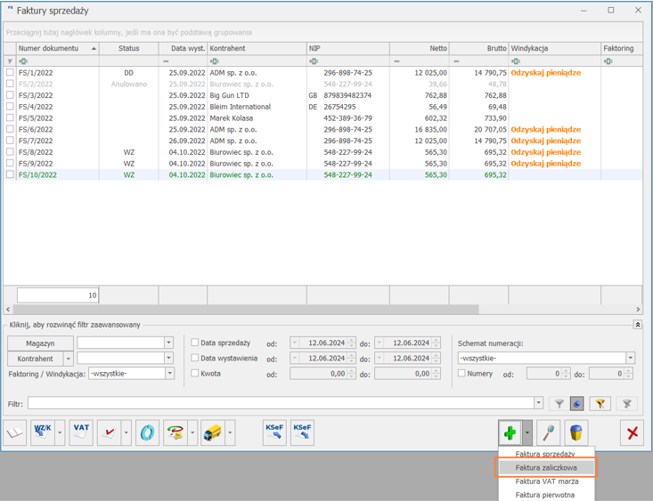The image size is (653, 501).
Task: Click the trash bin delete icon
Action: [x=577, y=433]
